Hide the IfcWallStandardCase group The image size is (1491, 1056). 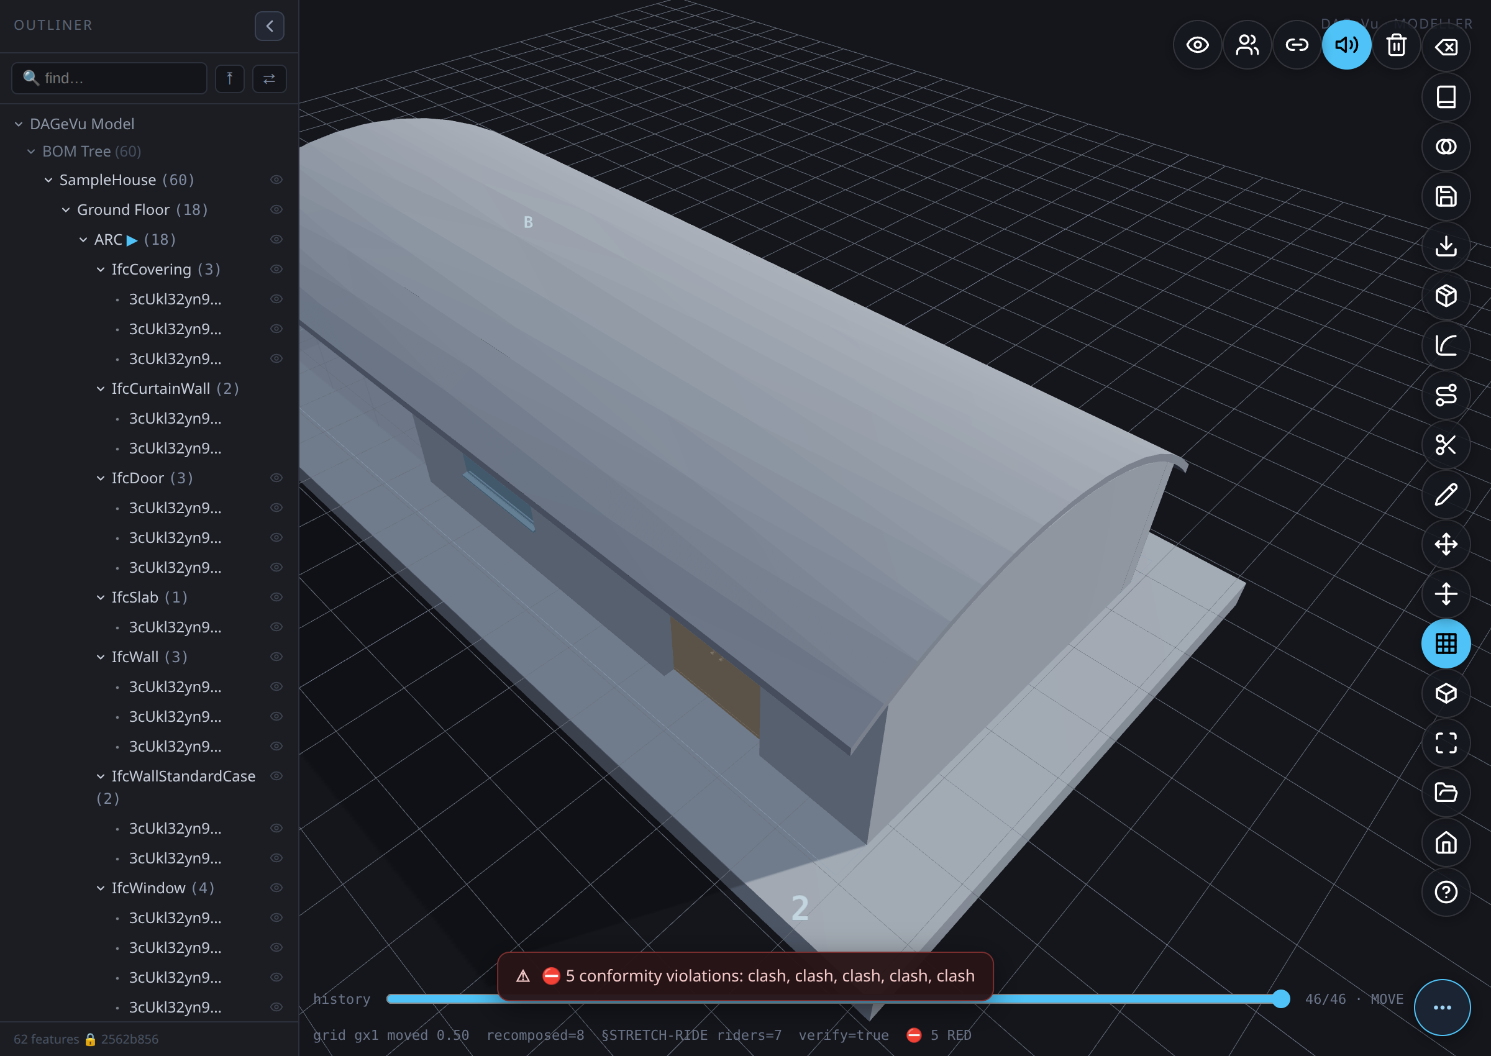click(x=276, y=776)
